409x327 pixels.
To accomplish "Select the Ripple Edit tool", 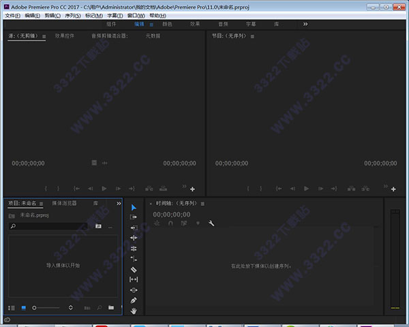I will 134,238.
